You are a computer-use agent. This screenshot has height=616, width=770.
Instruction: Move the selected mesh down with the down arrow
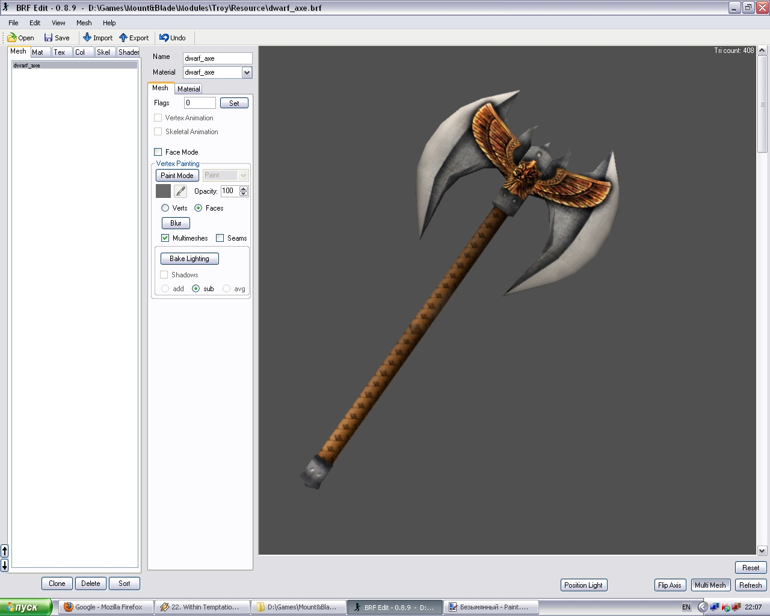[x=4, y=565]
